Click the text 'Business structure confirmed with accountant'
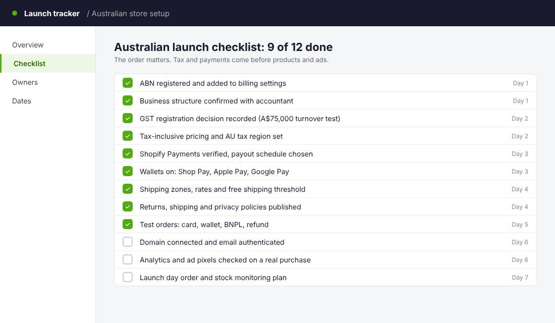555x323 pixels. [216, 101]
